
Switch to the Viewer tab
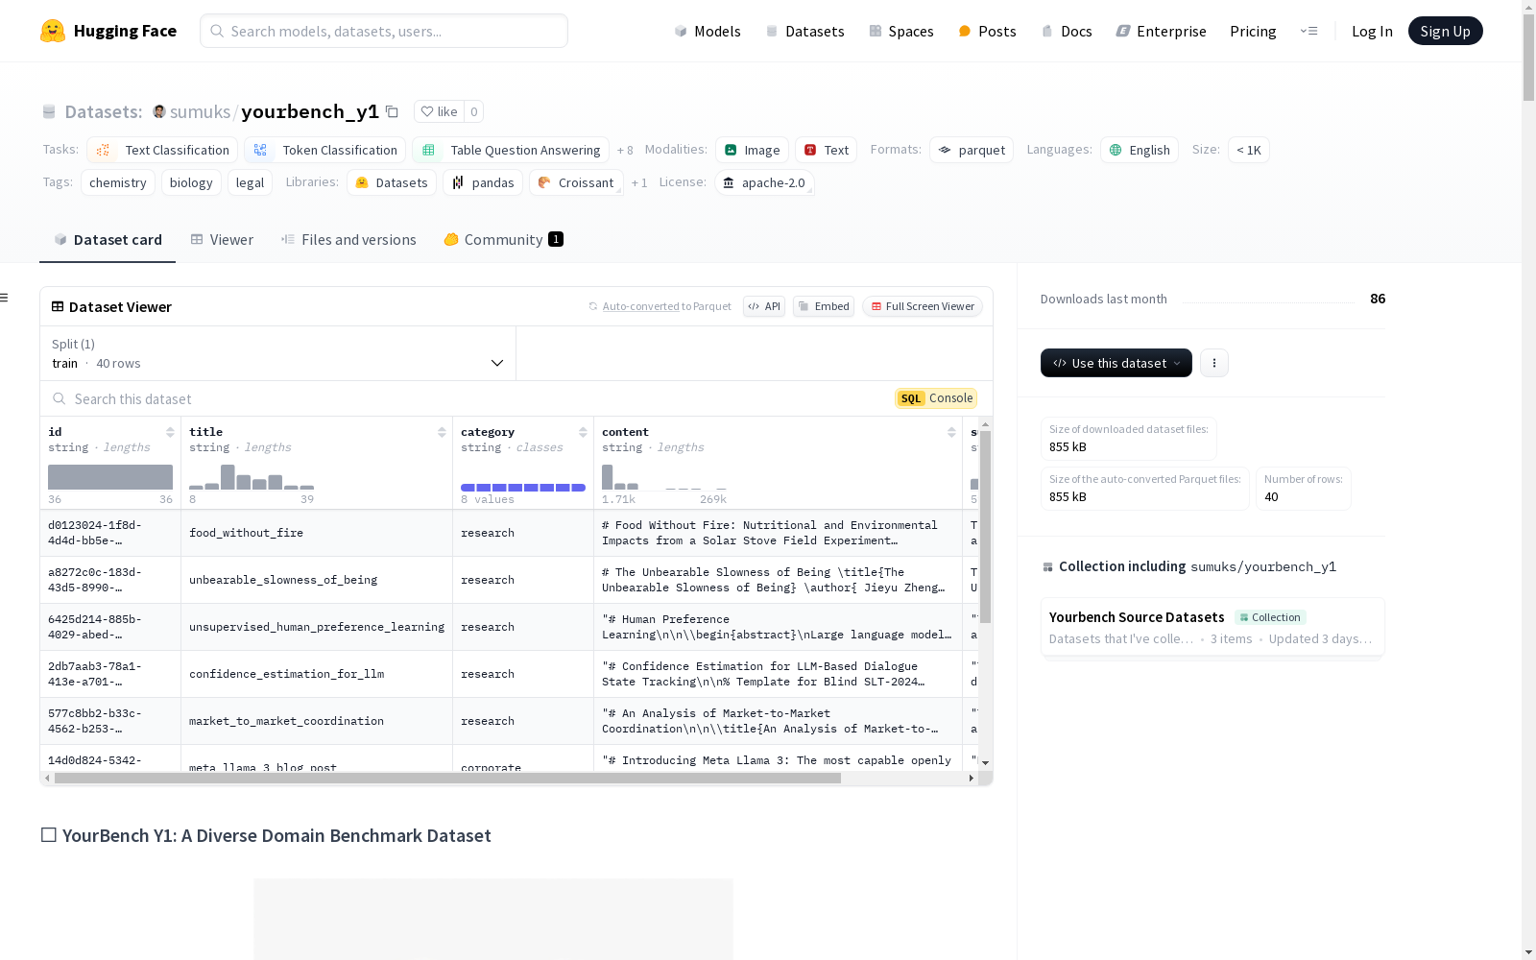tap(222, 240)
